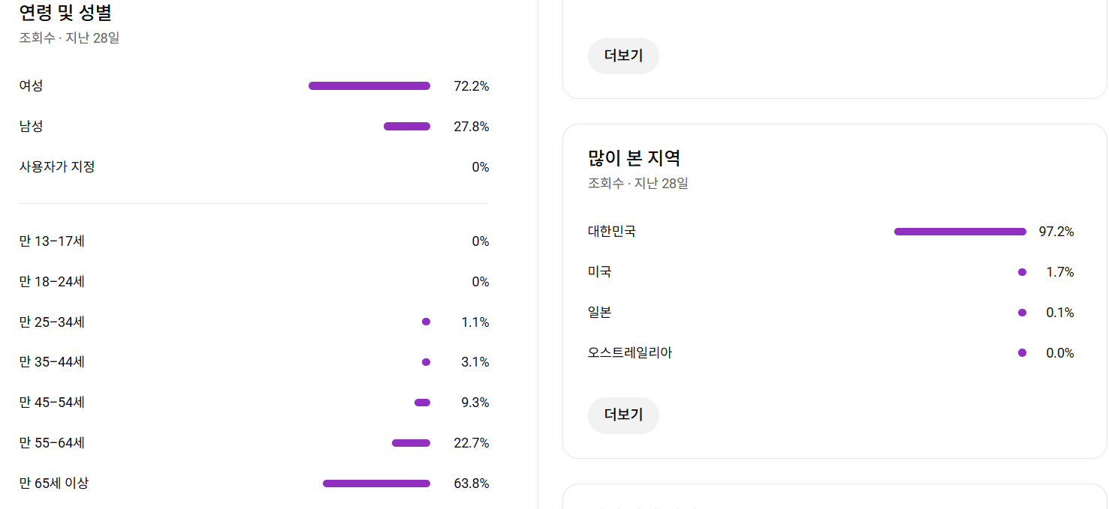Click the 미국 dot marker

pos(1022,272)
